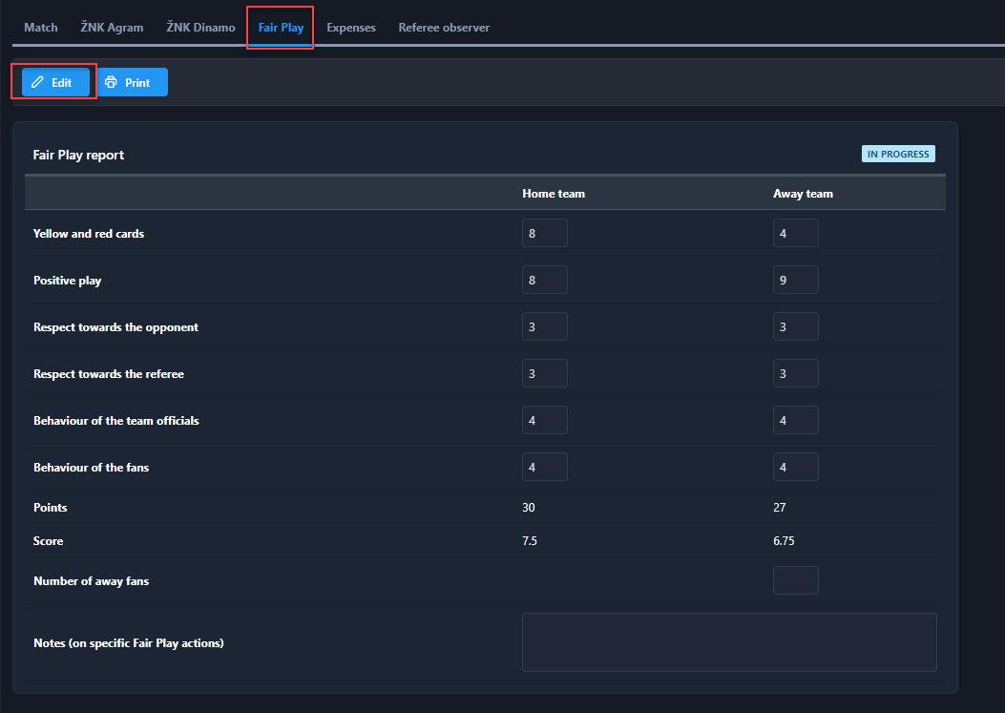Focus home team Respect towards the opponent field
The width and height of the screenshot is (1005, 713).
pos(544,326)
